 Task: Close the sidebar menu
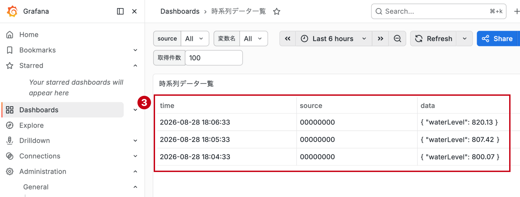click(134, 11)
